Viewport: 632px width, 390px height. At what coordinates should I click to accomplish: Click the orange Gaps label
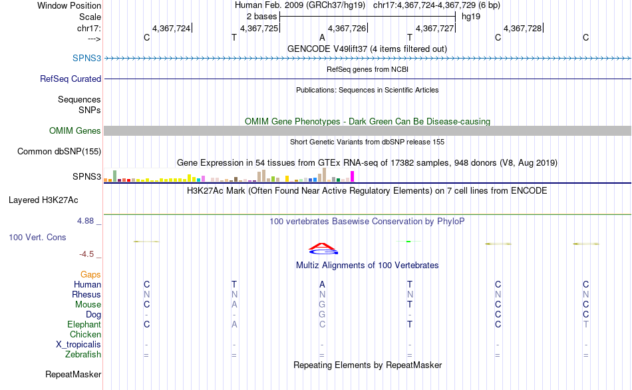coord(90,275)
